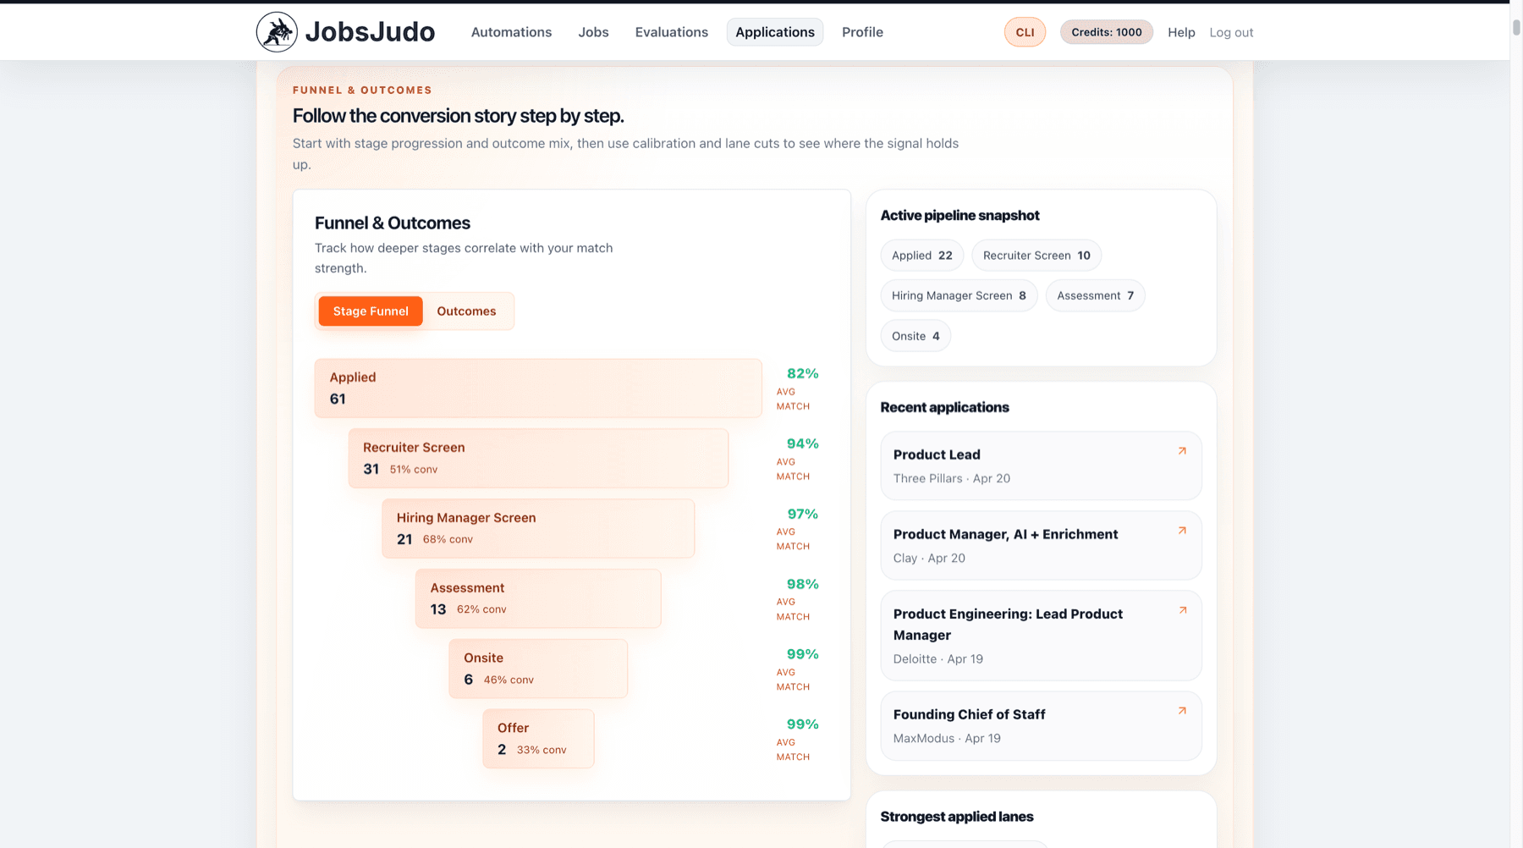Open external link arrow for Product Lead

pos(1182,451)
